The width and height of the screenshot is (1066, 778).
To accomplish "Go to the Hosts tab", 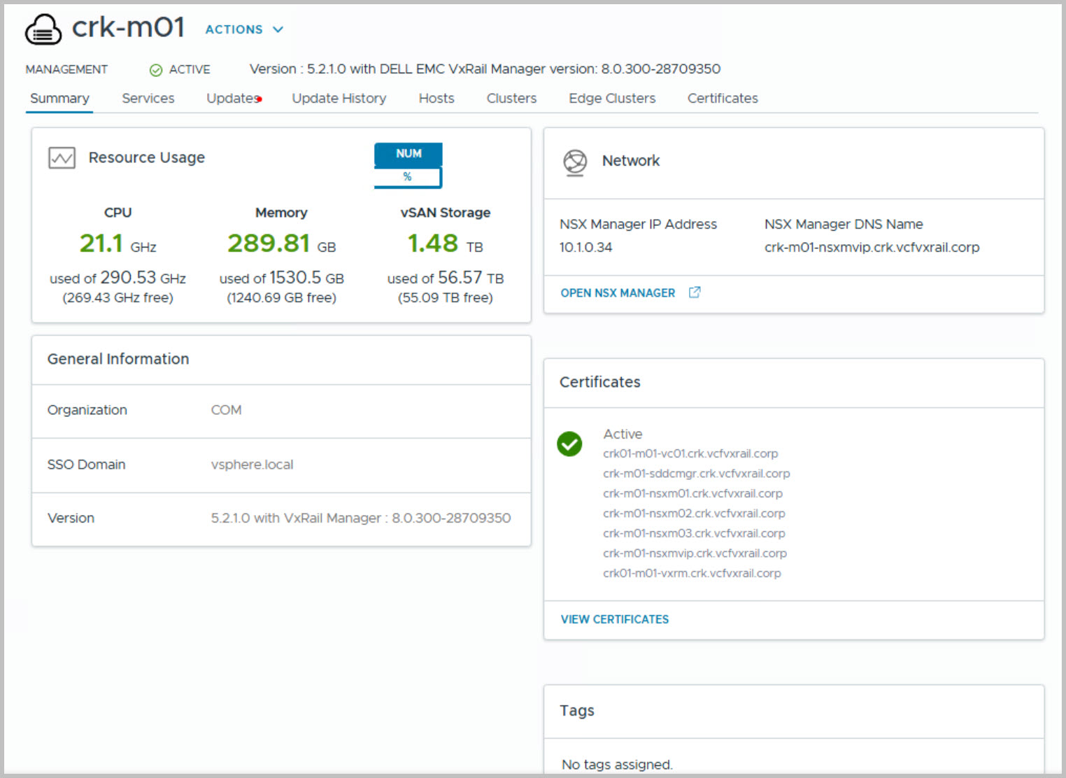I will click(x=436, y=99).
